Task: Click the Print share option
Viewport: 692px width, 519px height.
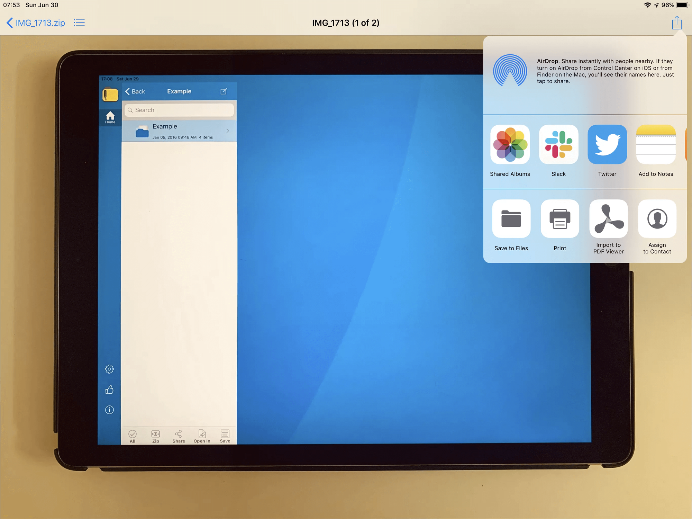Action: click(559, 226)
